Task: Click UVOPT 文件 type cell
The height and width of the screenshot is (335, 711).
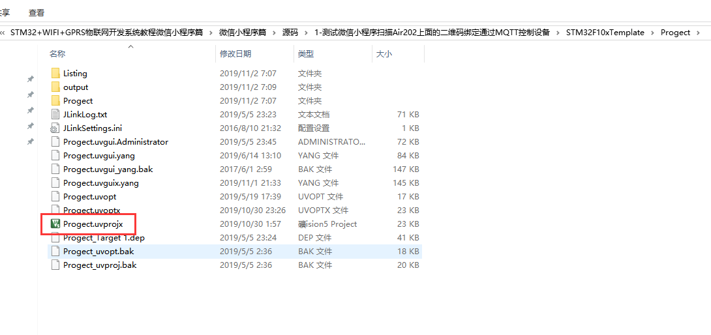Action: pos(320,197)
